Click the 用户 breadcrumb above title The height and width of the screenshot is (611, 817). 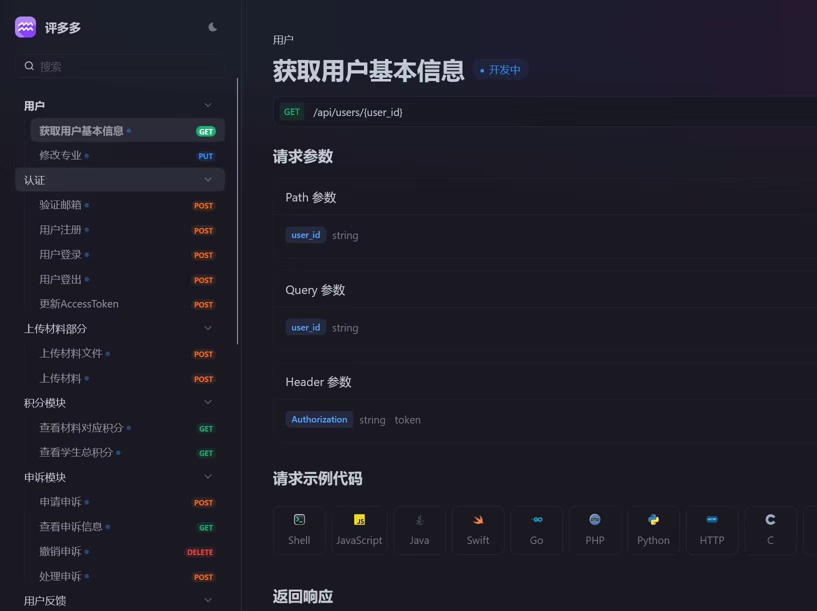[283, 40]
